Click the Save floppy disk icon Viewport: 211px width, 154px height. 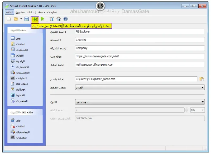coord(27,19)
